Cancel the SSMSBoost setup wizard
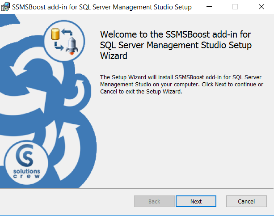The width and height of the screenshot is (274, 216). [246, 201]
